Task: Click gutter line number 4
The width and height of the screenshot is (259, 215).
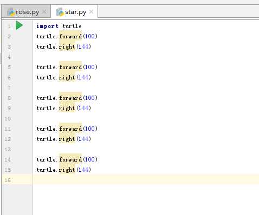Action: coord(9,57)
